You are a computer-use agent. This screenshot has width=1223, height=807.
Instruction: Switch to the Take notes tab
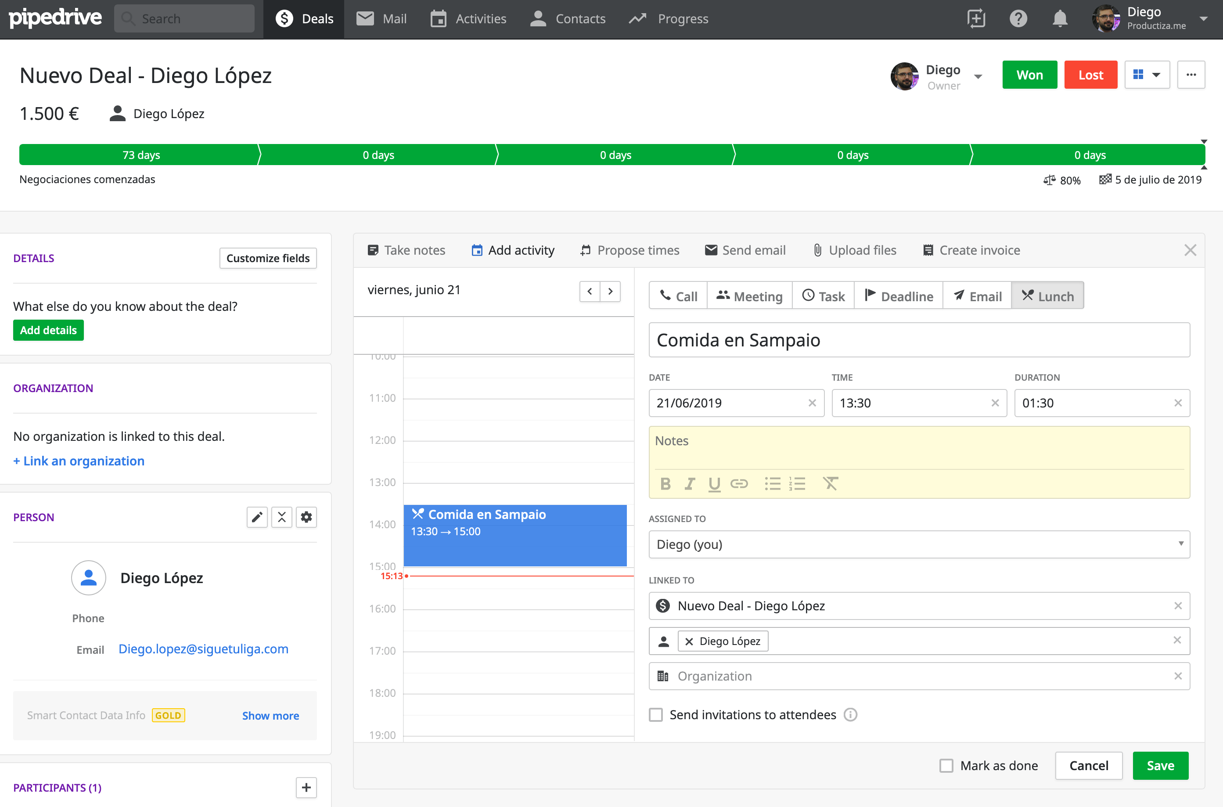[406, 250]
